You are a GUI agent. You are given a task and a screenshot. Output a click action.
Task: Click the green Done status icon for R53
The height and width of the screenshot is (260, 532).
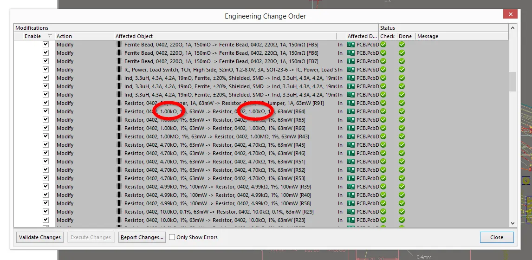402,178
